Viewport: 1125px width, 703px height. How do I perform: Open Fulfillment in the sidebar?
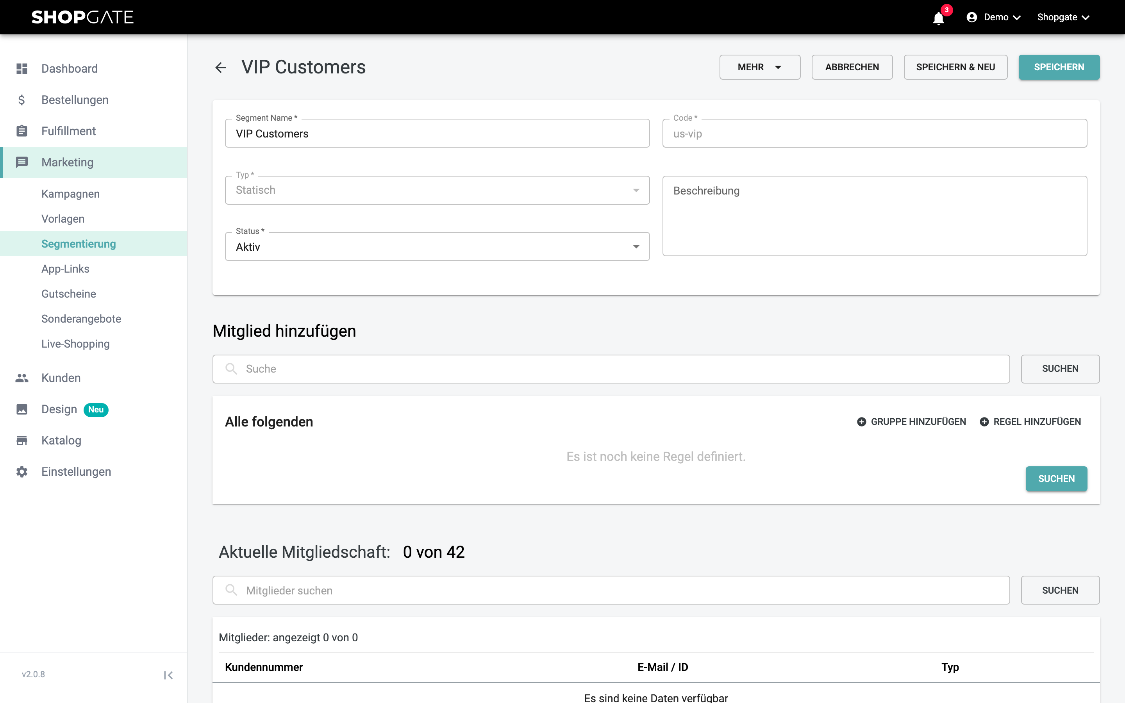pos(93,131)
